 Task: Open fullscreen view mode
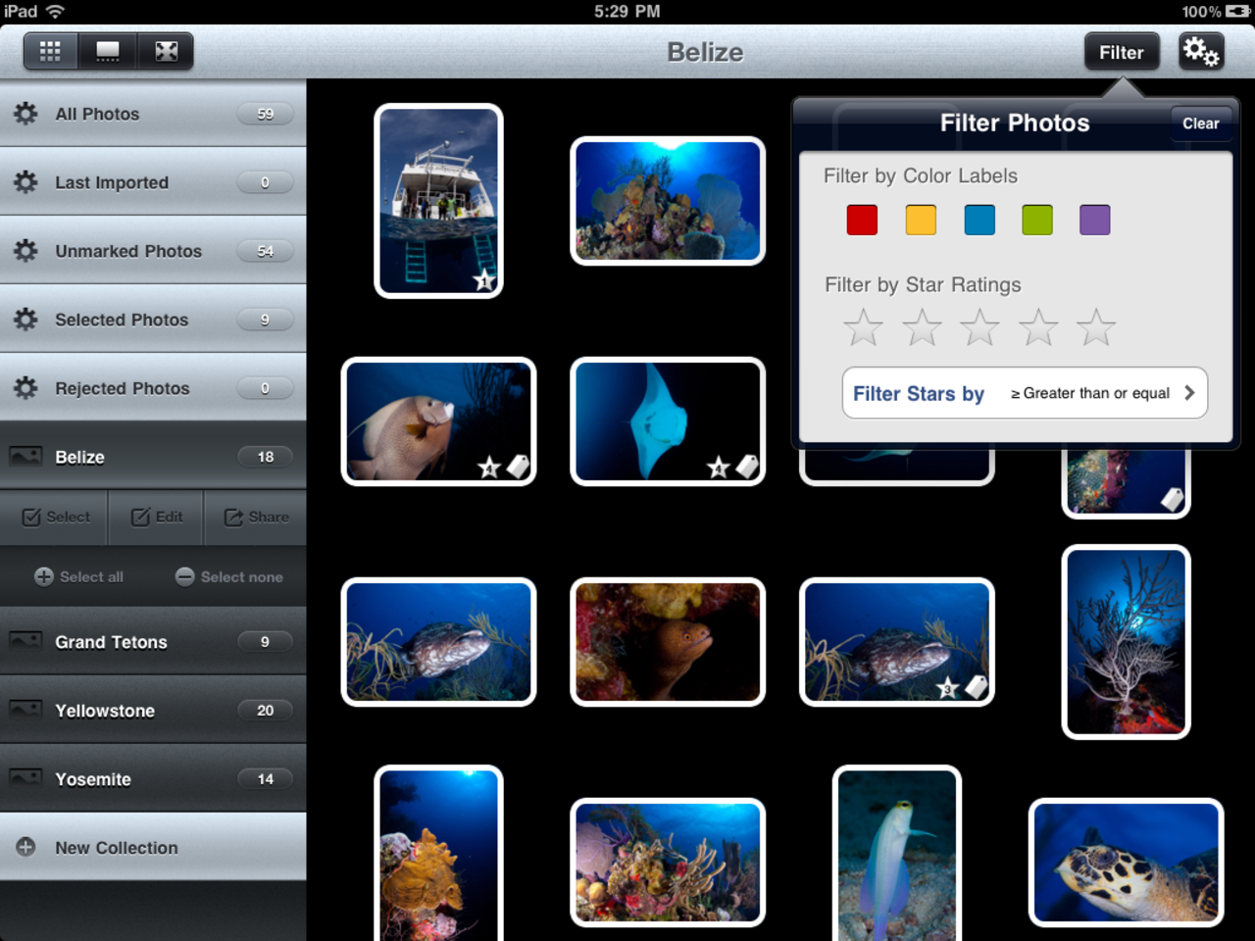[x=166, y=52]
